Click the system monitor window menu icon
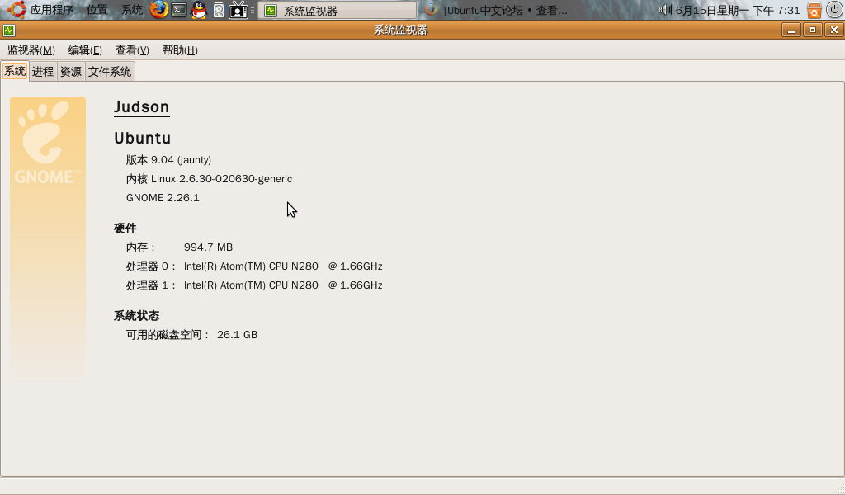Image resolution: width=845 pixels, height=495 pixels. tap(8, 31)
